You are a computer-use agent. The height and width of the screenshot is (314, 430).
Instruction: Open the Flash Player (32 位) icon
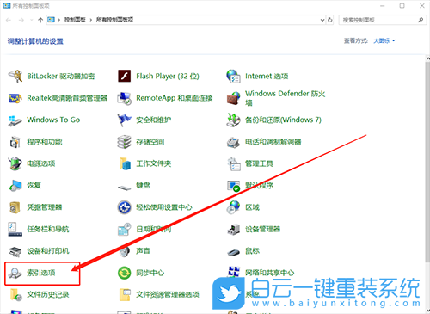tap(125, 77)
